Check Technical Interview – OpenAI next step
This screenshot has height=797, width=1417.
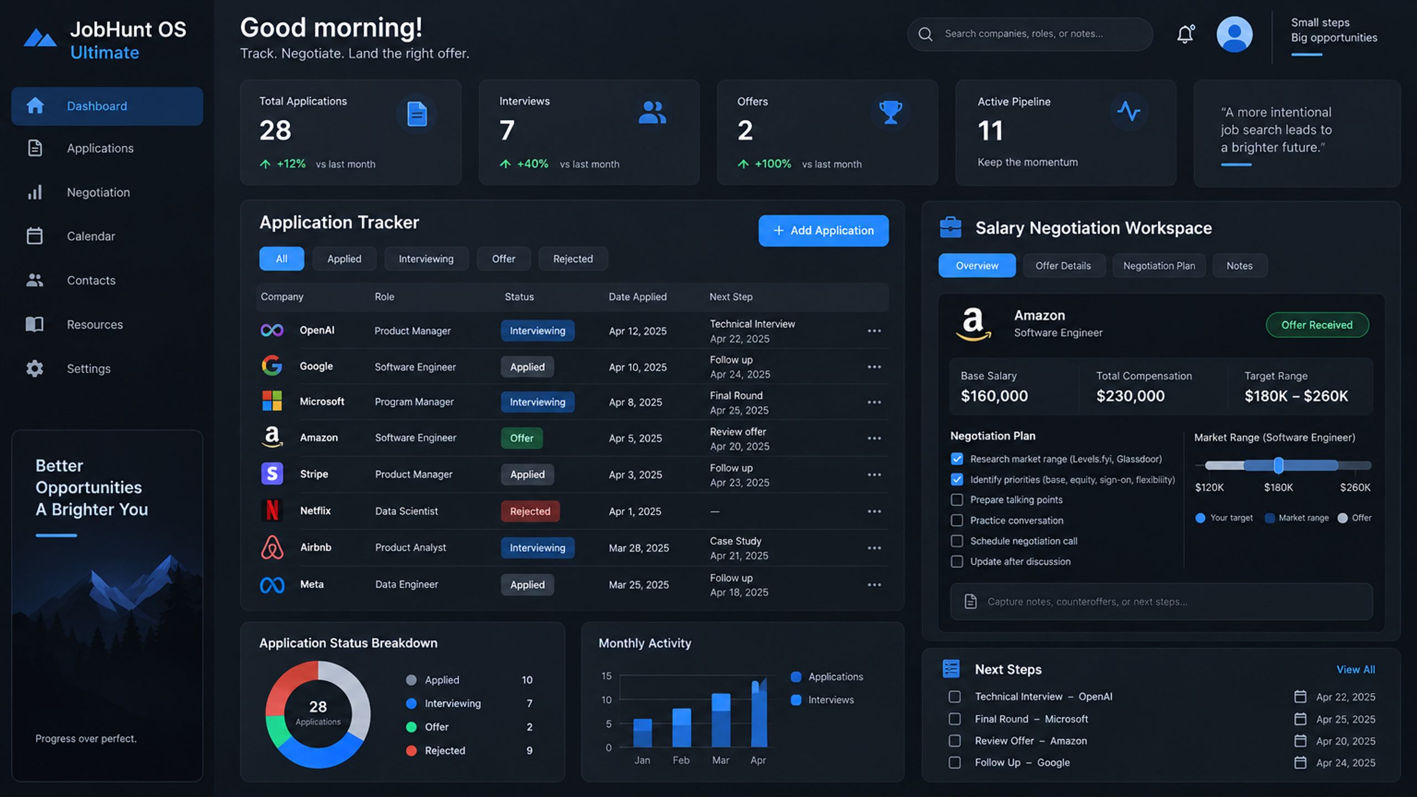tap(955, 696)
